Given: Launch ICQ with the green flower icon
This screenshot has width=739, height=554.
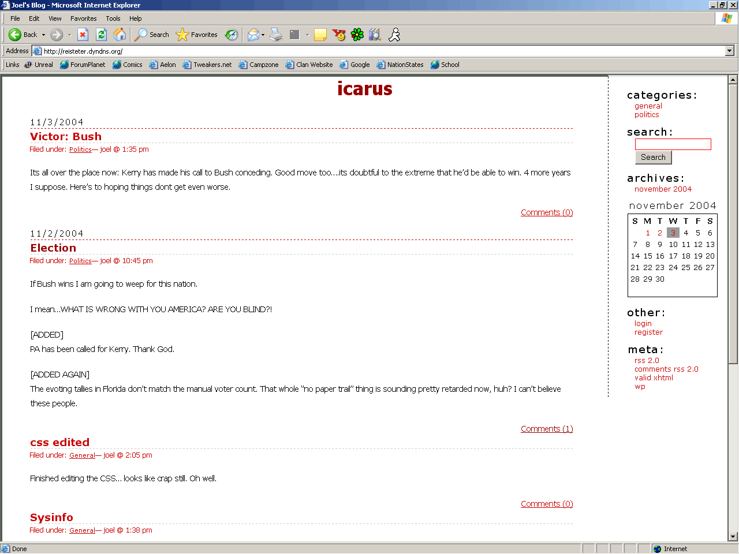Looking at the screenshot, I should pyautogui.click(x=357, y=35).
